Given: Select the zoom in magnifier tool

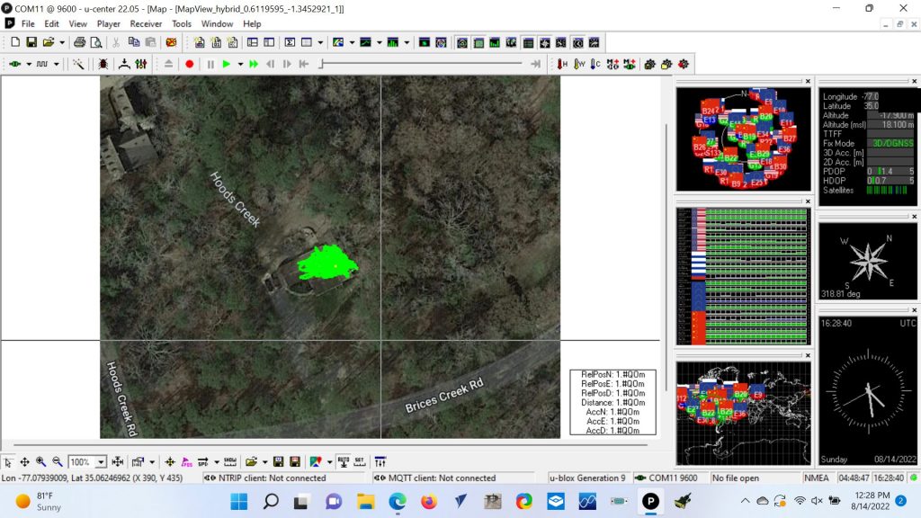Looking at the screenshot, I should point(41,461).
